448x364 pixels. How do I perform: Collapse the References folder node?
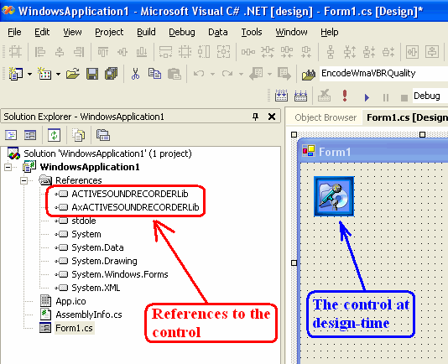coord(24,180)
